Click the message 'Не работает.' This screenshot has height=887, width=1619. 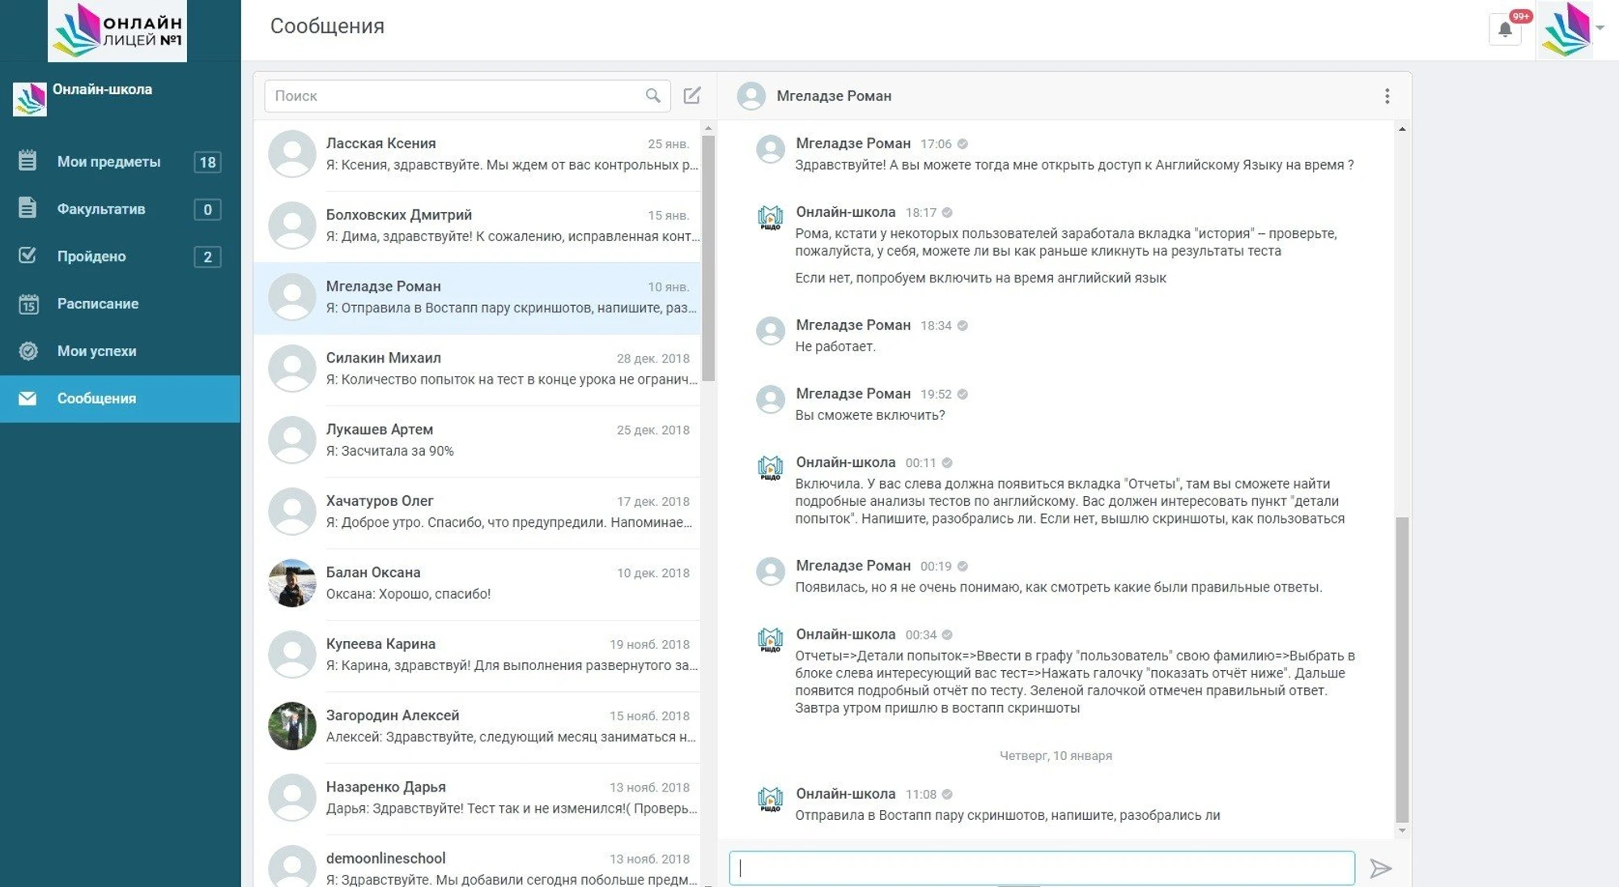click(835, 346)
